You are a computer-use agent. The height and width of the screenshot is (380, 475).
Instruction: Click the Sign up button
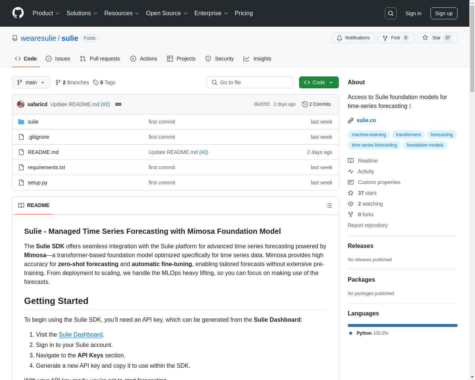pyautogui.click(x=444, y=13)
